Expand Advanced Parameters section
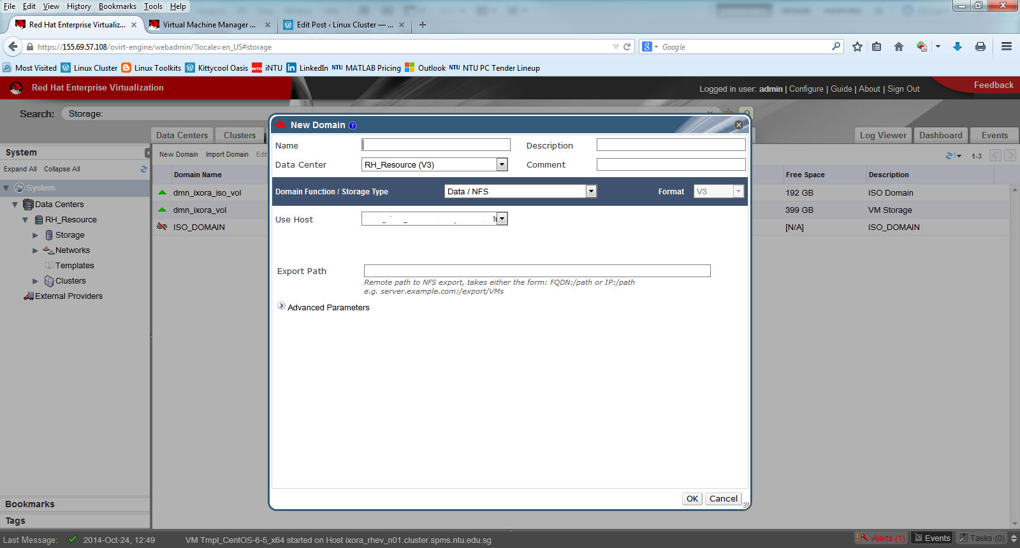 pyautogui.click(x=281, y=306)
